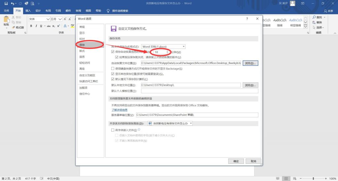Toggle Bold formatting in ribbon

click(31, 26)
